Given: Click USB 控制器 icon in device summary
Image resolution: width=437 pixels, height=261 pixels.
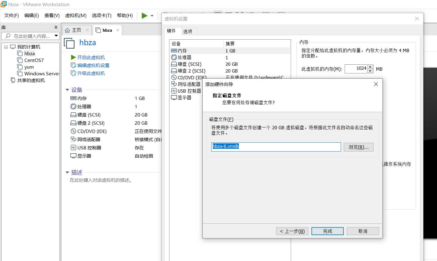Looking at the screenshot, I should (x=73, y=148).
